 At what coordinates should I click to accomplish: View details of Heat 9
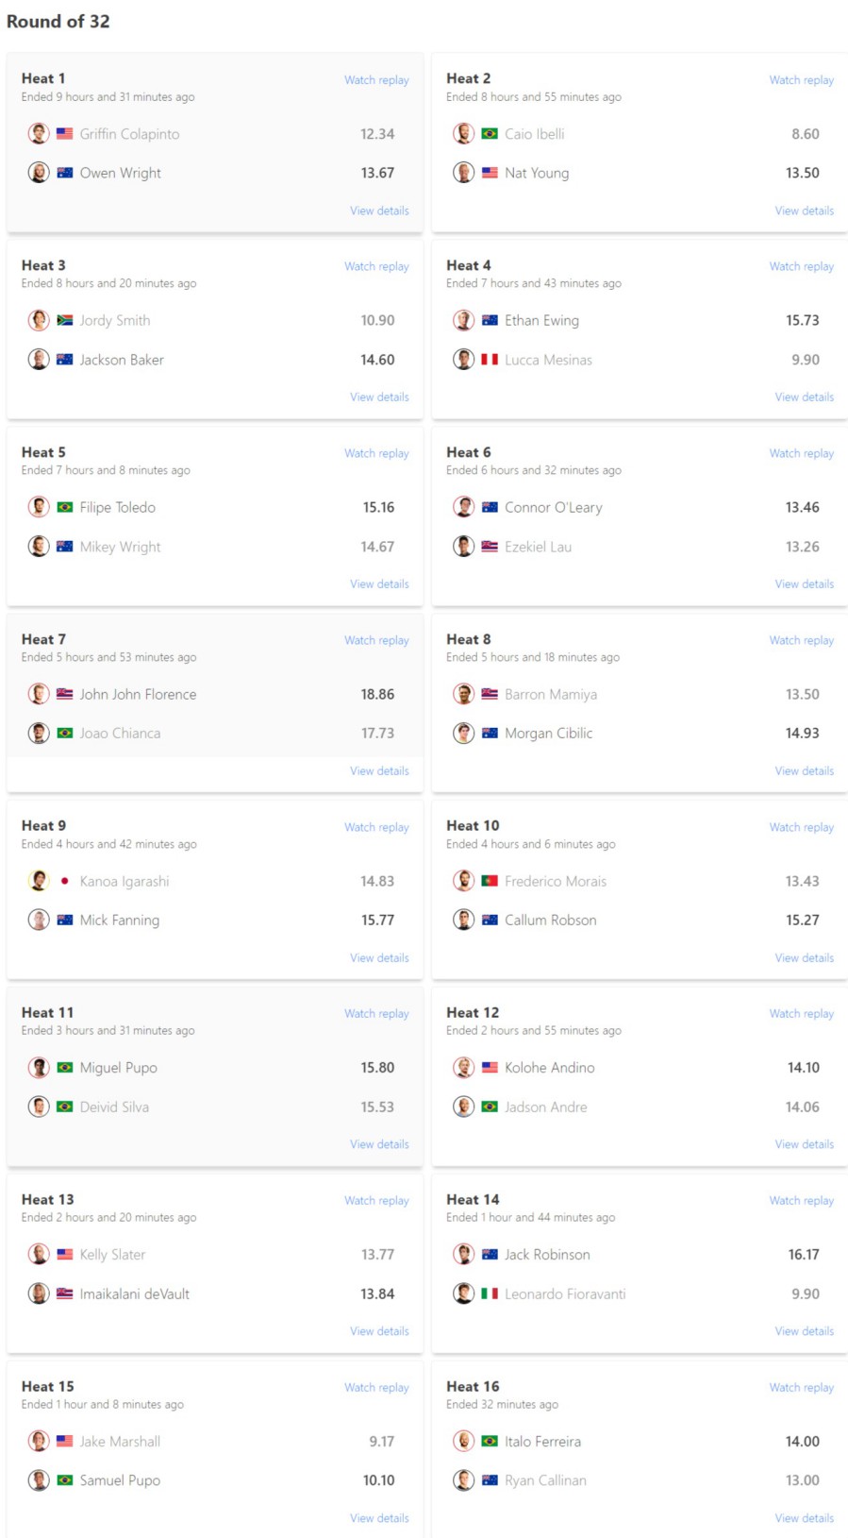pos(379,958)
